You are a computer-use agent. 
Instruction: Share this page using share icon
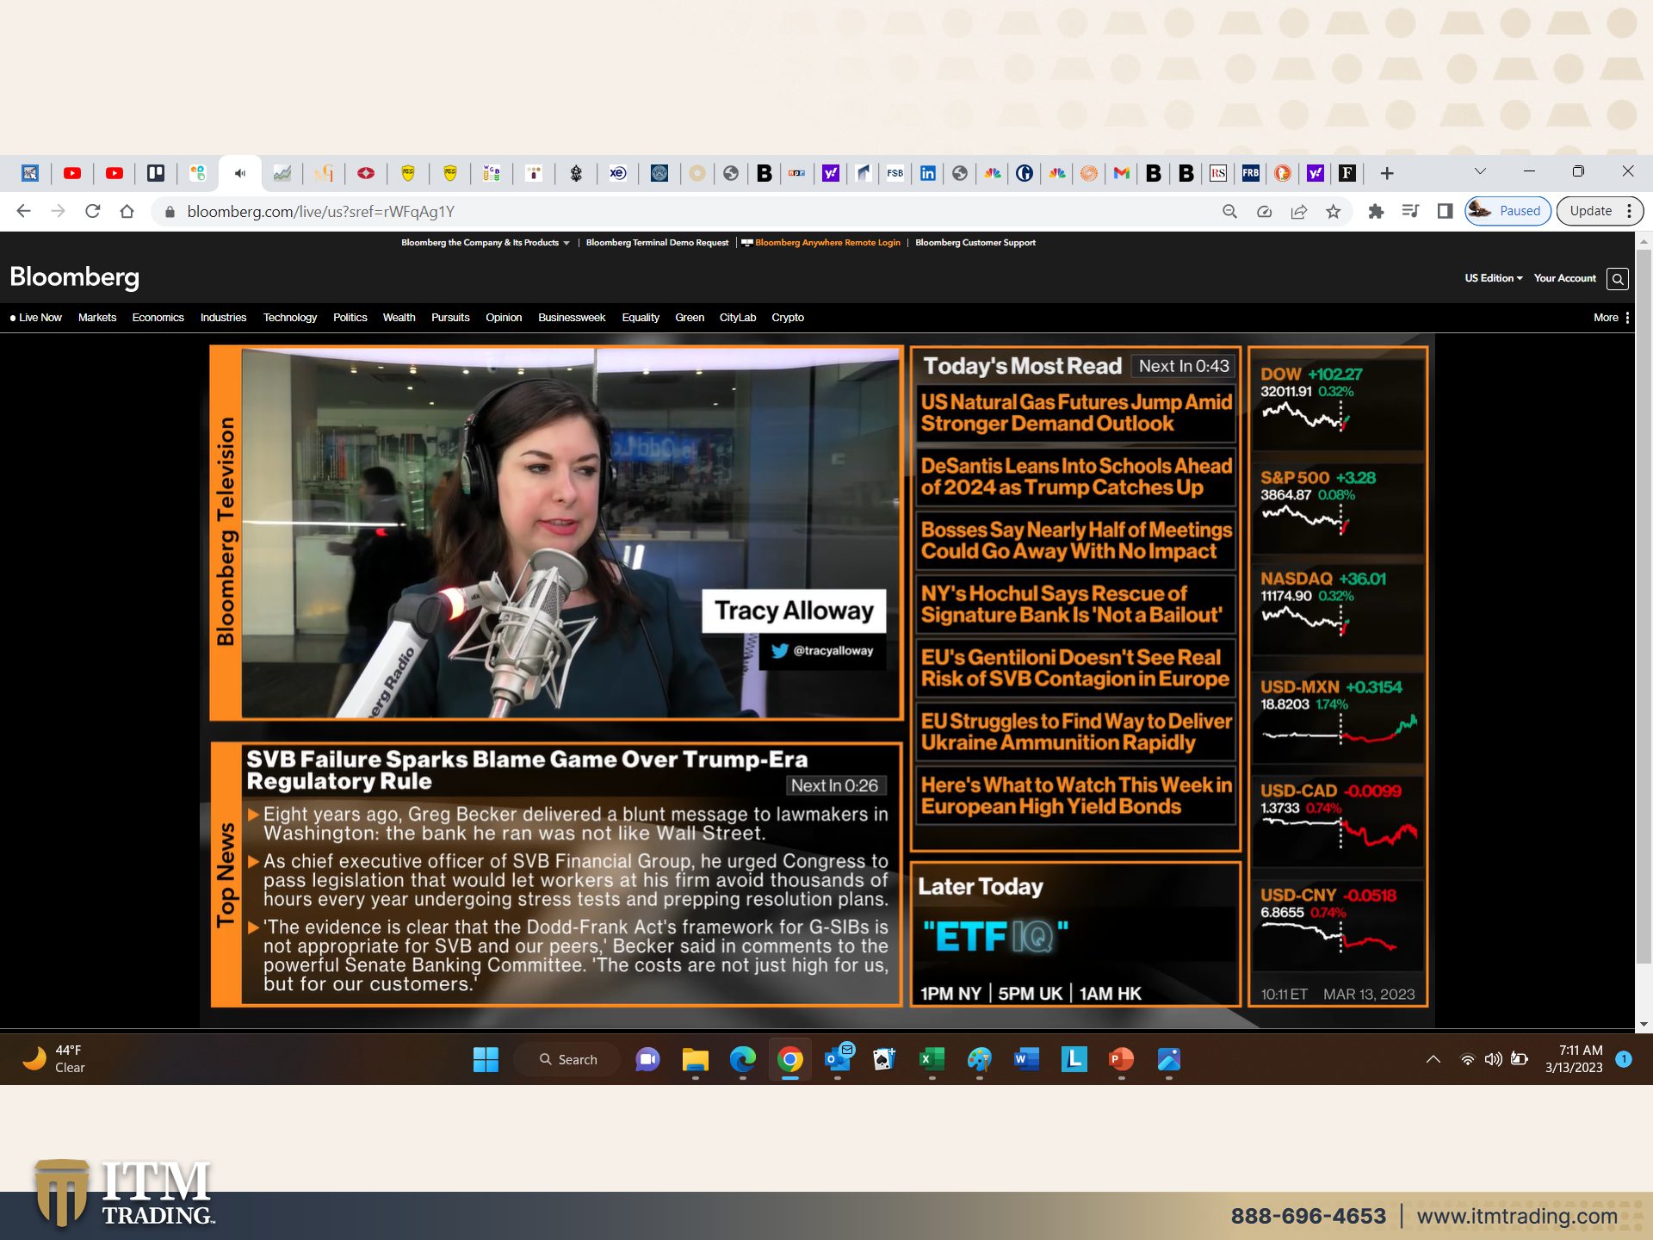(x=1298, y=211)
